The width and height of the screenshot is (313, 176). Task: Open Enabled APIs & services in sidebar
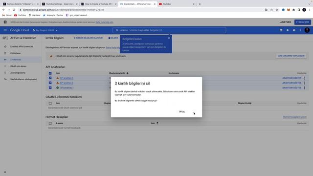[x=22, y=46]
